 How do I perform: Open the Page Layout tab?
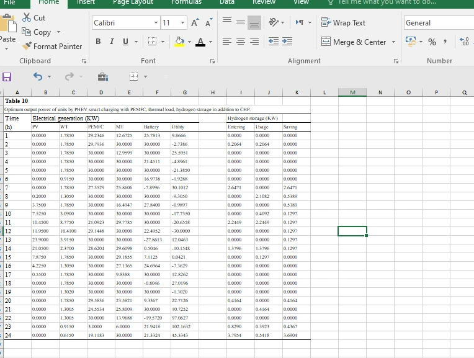pyautogui.click(x=133, y=2)
